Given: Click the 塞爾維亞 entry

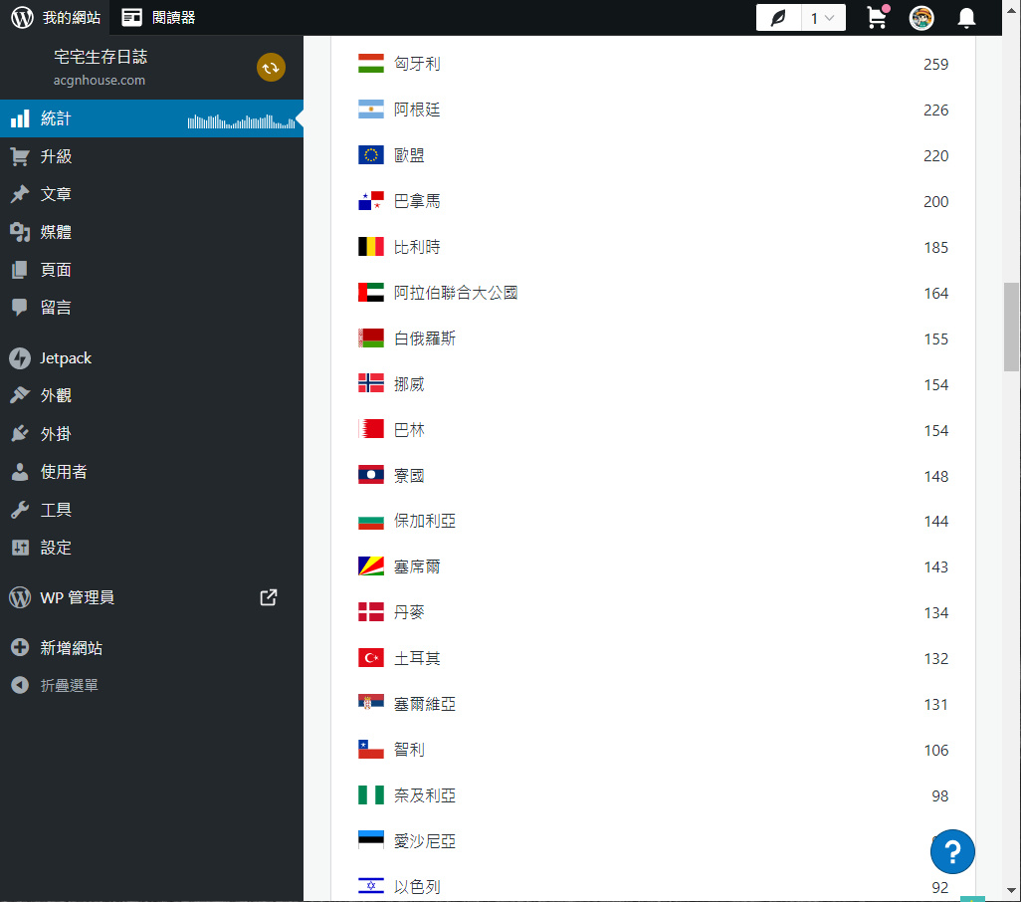Looking at the screenshot, I should tap(653, 704).
